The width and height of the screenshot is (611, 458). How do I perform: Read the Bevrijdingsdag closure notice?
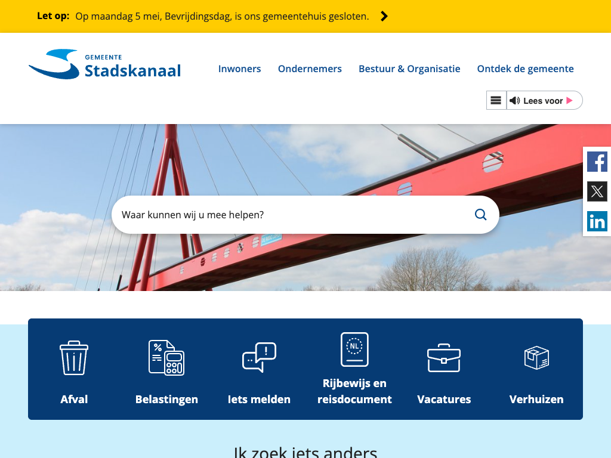(x=222, y=16)
